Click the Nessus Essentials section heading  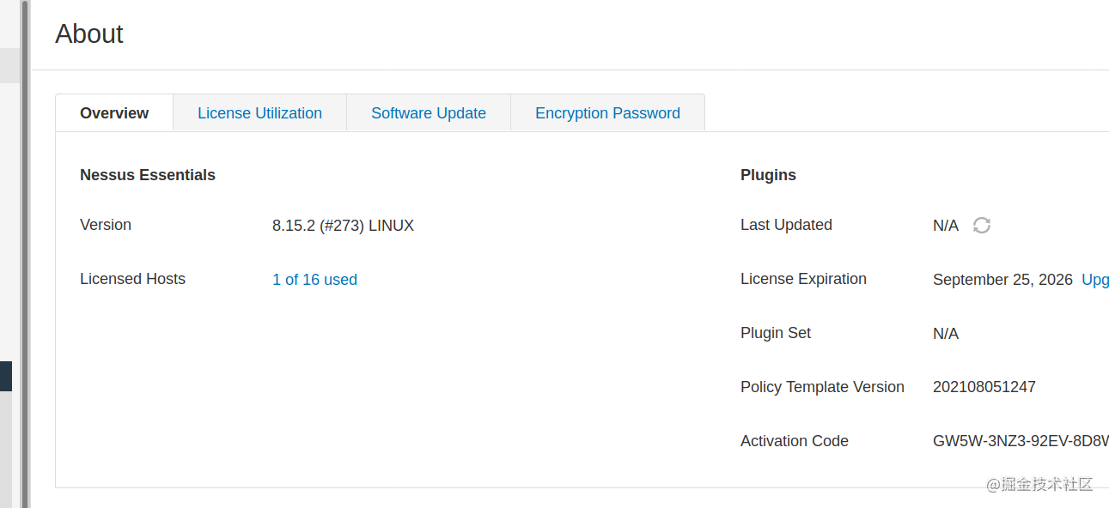pos(148,175)
